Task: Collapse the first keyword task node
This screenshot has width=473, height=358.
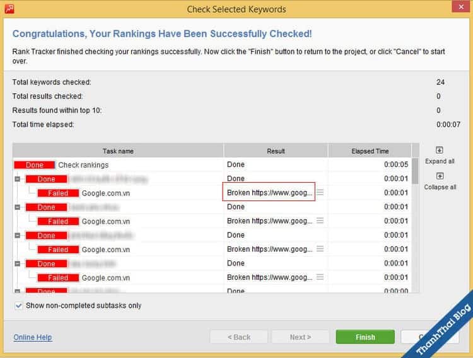Action: pyautogui.click(x=17, y=179)
